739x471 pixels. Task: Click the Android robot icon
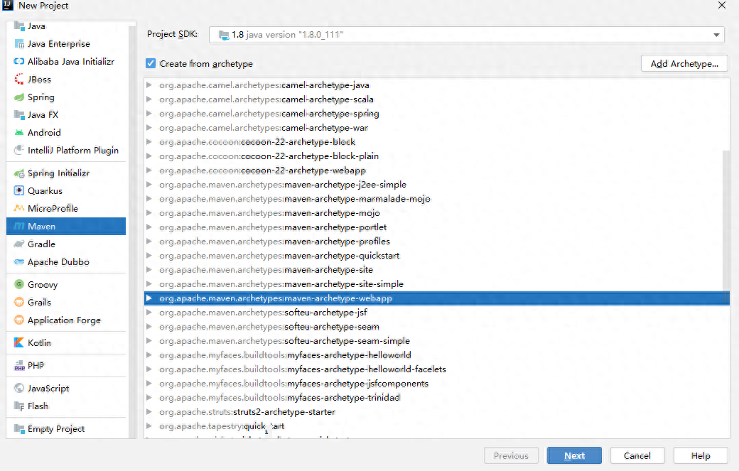[19, 132]
